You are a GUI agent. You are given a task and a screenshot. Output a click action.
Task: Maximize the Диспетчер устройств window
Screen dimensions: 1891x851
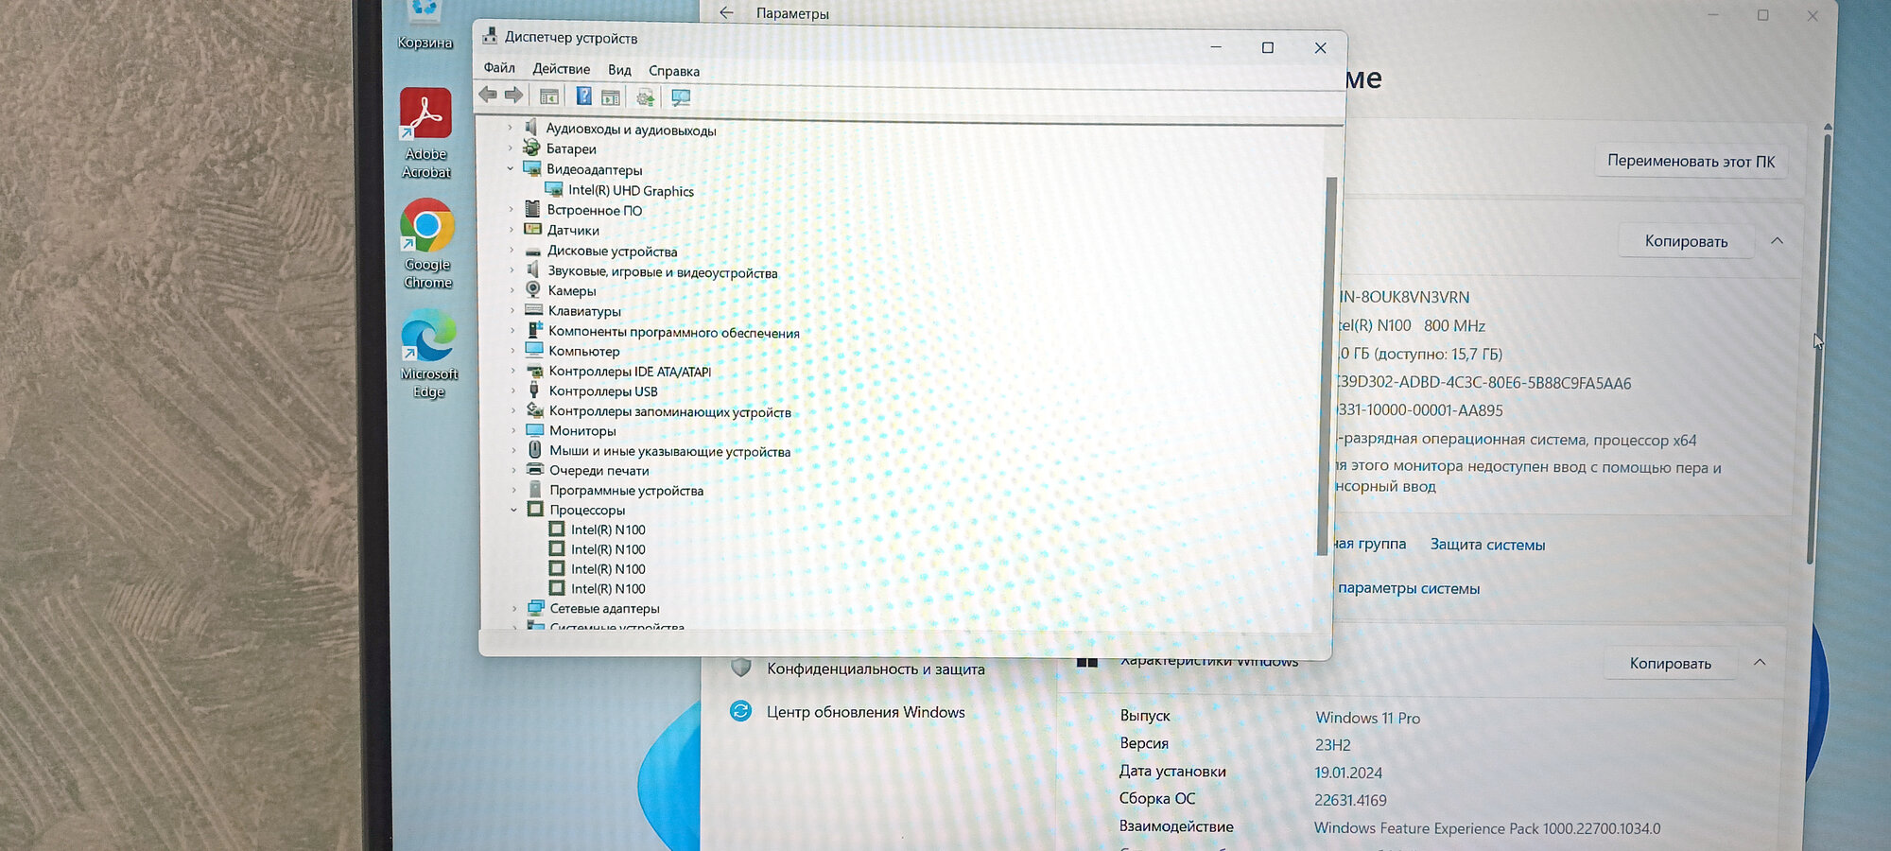tap(1268, 47)
